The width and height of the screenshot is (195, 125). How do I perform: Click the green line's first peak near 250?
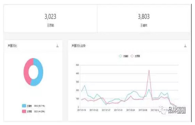(x=85, y=86)
